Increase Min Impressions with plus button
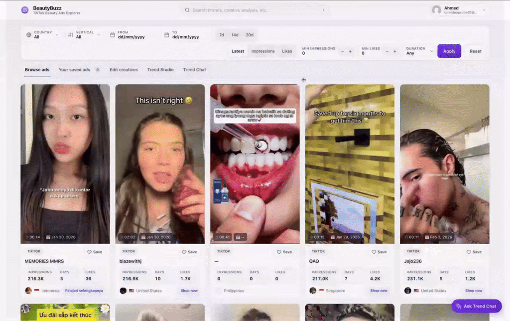Viewport: 510px width, 321px height. [350, 51]
